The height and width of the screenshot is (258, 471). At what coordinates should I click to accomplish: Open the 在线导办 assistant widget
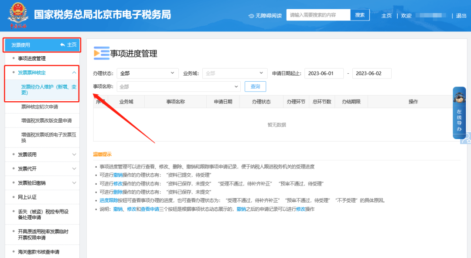(459, 113)
